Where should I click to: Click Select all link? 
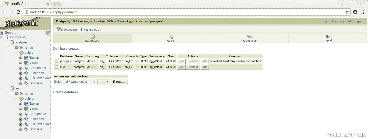pyautogui.click(x=61, y=82)
